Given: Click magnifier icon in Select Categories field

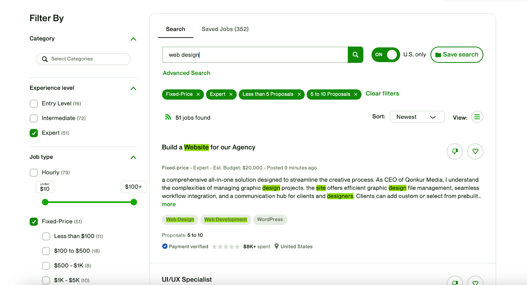Looking at the screenshot, I should 45,59.
